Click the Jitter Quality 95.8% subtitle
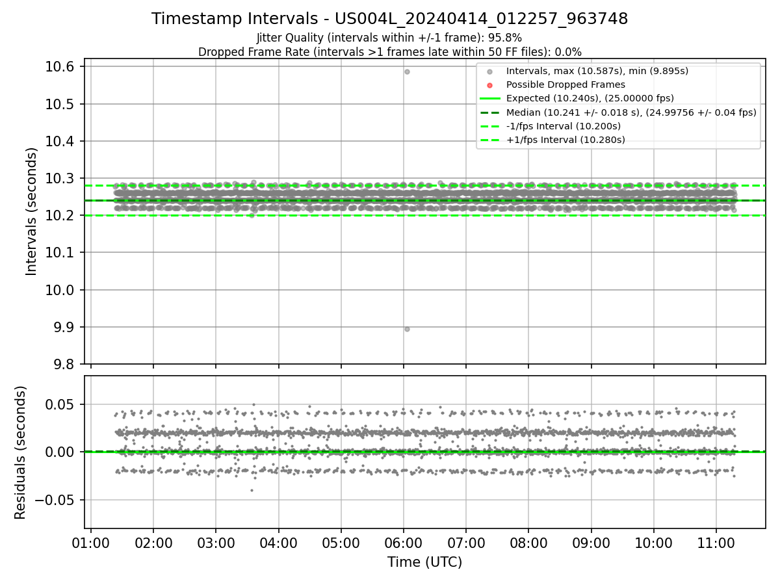The width and height of the screenshot is (780, 585). [389, 38]
